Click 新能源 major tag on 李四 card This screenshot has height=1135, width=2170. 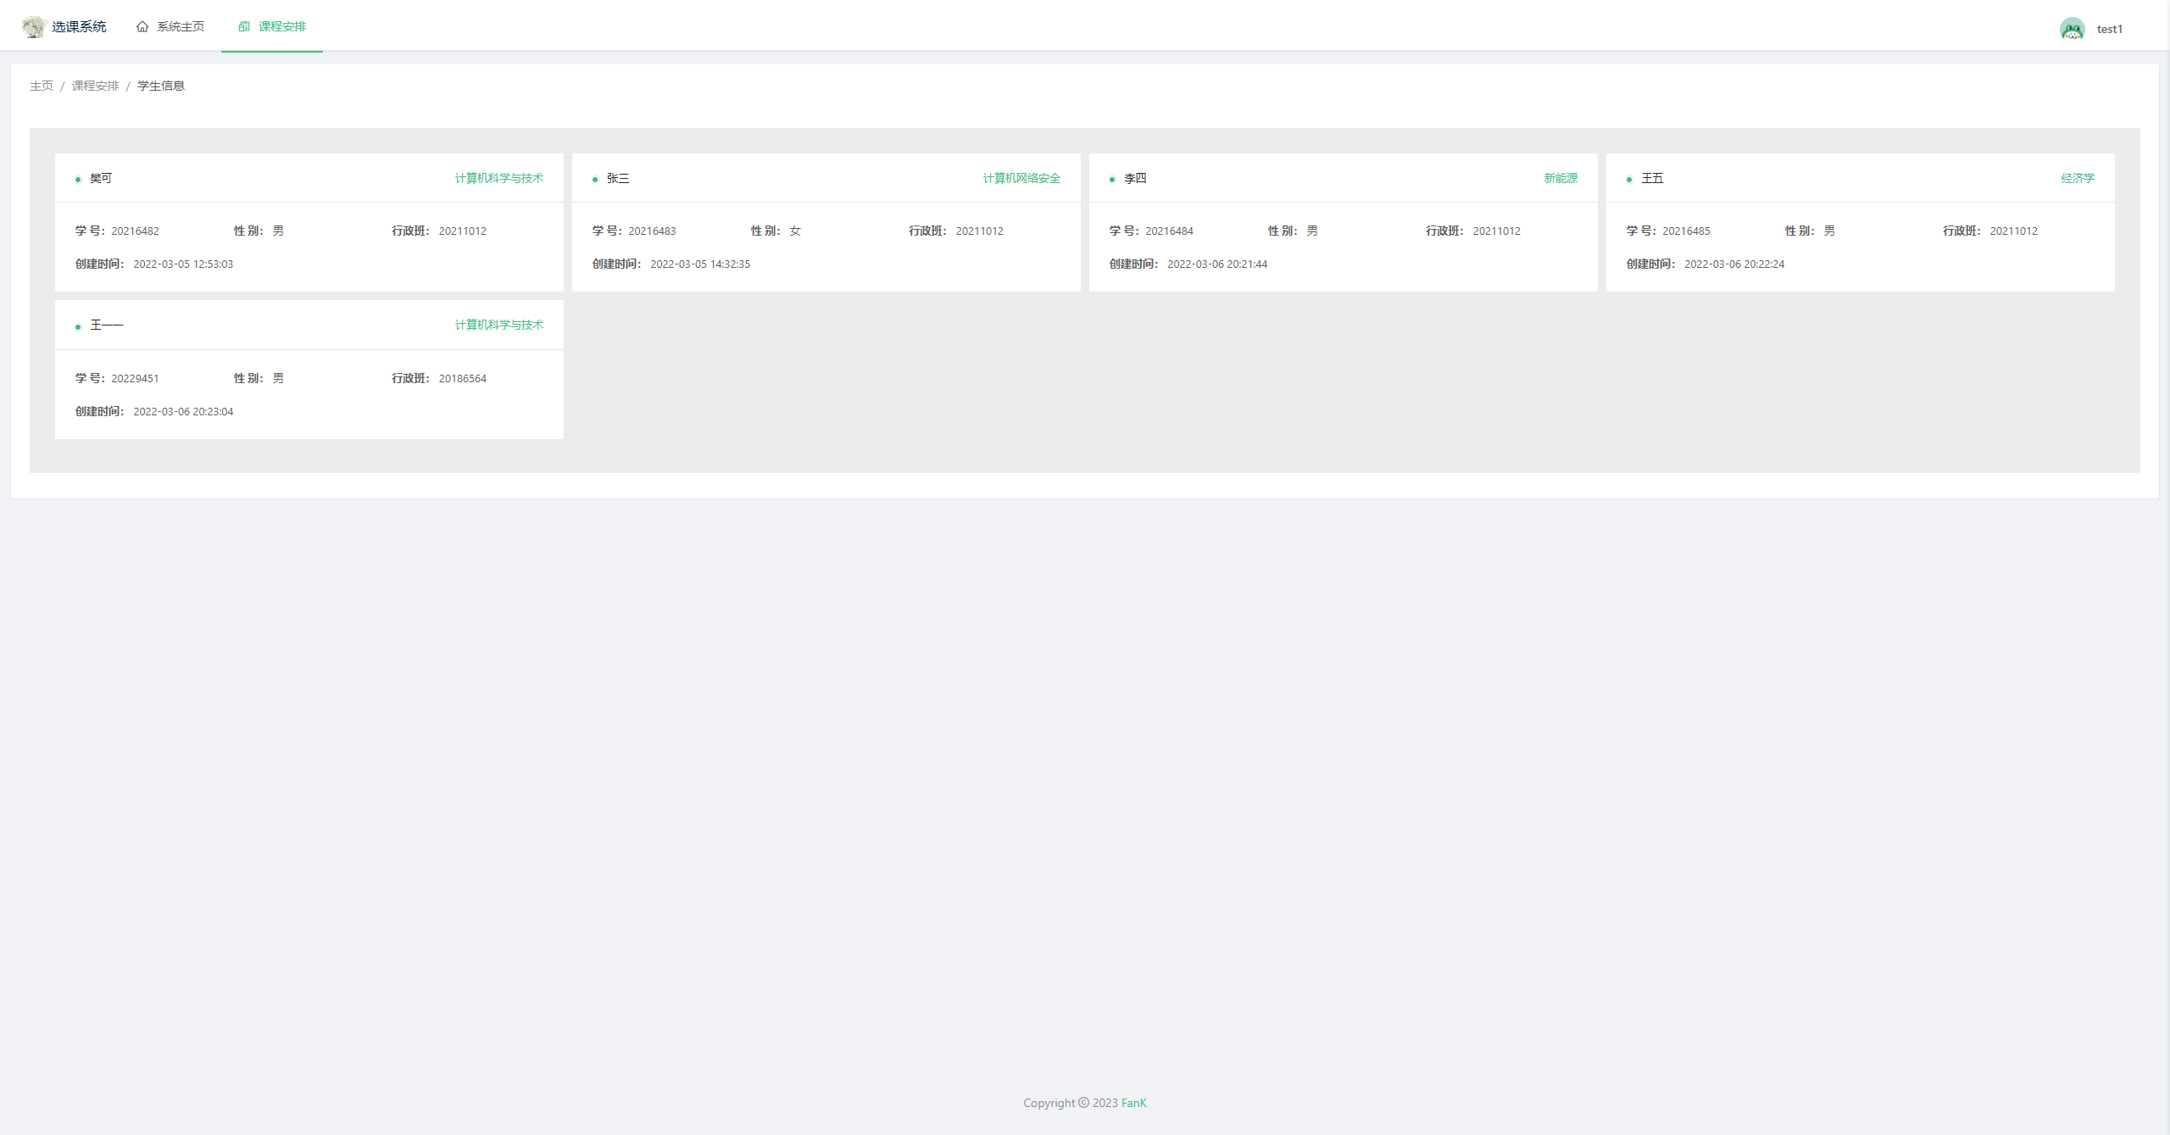tap(1561, 178)
